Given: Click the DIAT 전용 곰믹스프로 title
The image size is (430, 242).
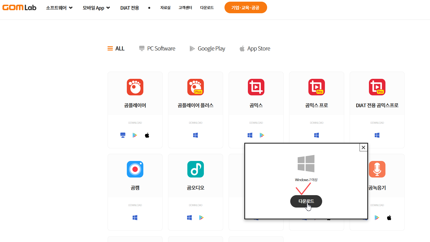Looking at the screenshot, I should pyautogui.click(x=377, y=105).
